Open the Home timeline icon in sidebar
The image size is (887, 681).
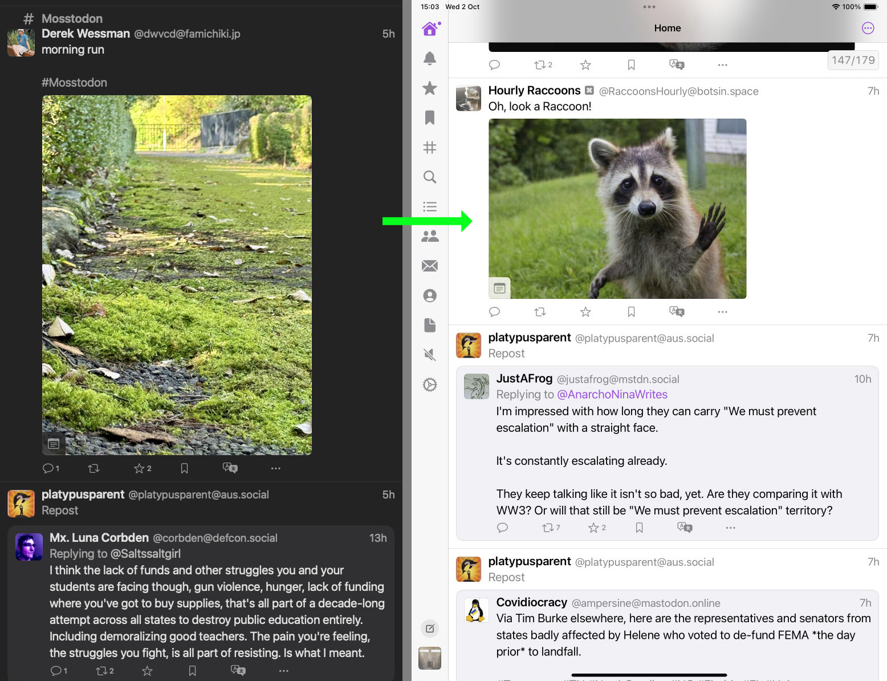coord(430,29)
